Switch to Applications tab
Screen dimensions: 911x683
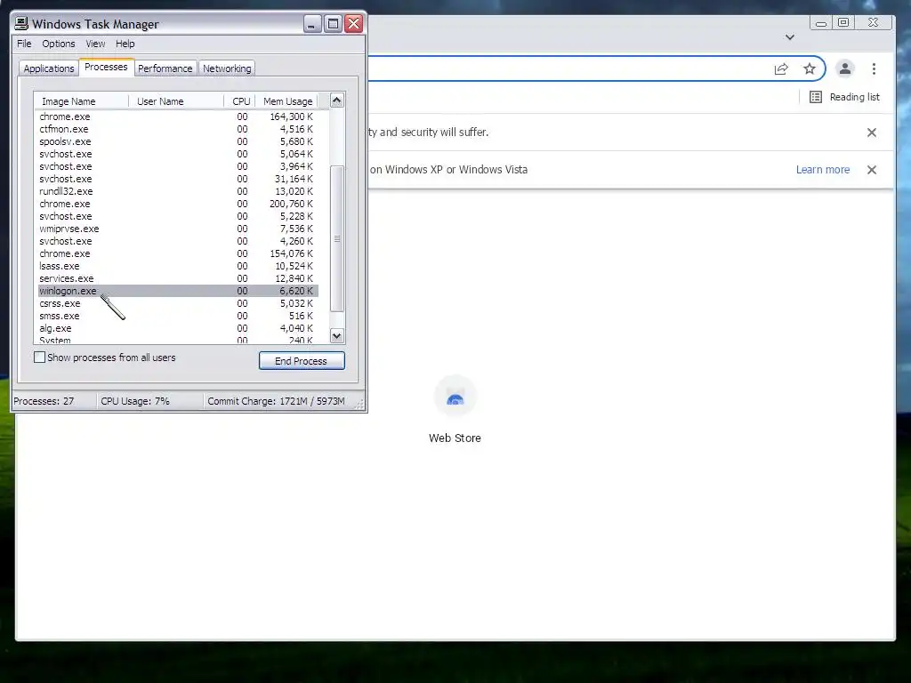[49, 68]
